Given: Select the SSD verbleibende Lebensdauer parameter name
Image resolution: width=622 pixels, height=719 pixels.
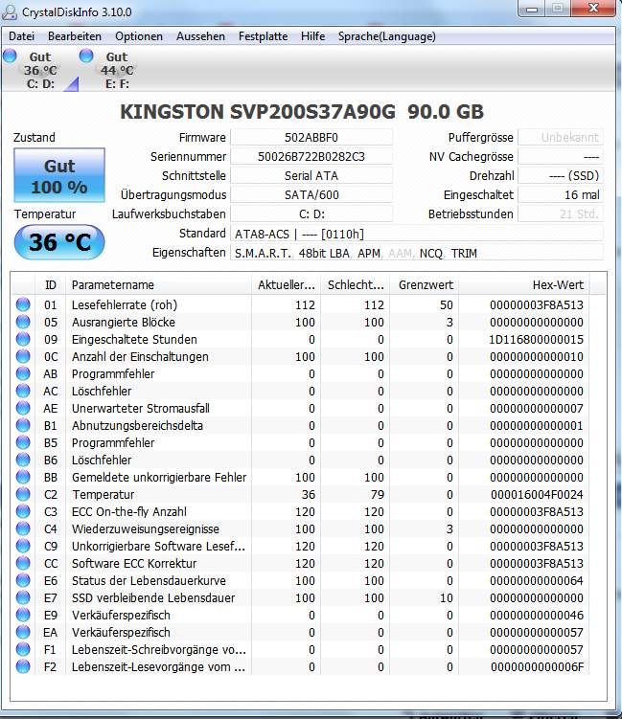Looking at the screenshot, I should click(x=153, y=598).
